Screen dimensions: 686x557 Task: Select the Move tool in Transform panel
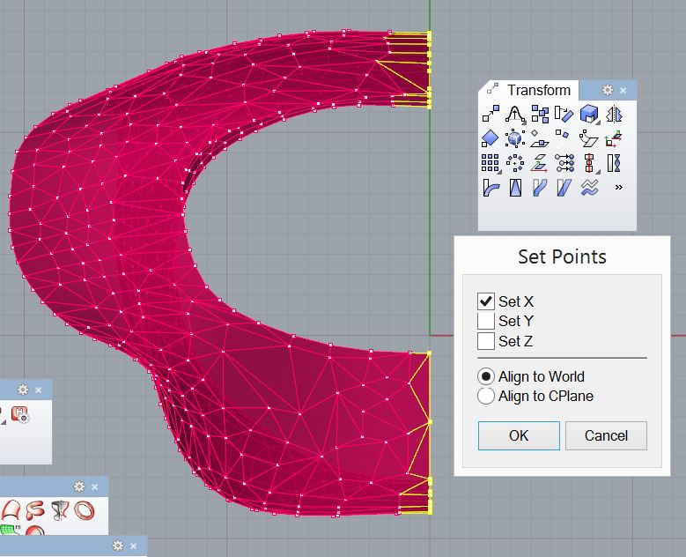click(491, 115)
